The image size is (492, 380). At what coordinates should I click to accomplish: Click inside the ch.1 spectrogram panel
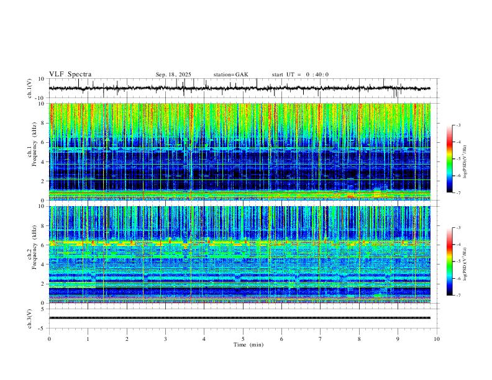239,152
